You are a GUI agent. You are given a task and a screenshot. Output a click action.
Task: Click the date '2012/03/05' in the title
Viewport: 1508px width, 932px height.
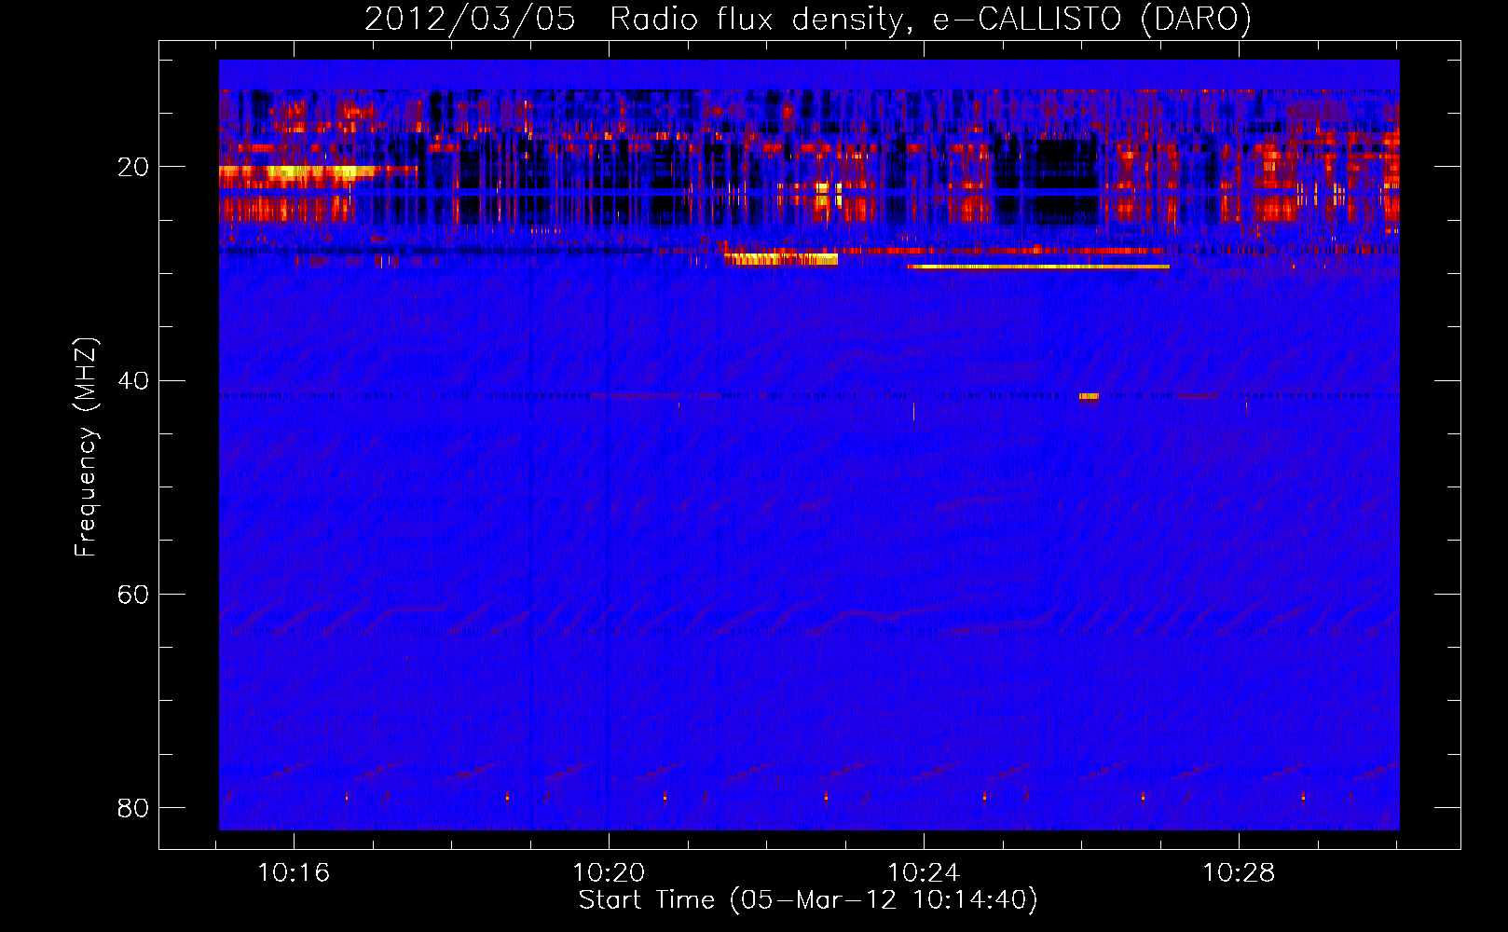coord(470,20)
